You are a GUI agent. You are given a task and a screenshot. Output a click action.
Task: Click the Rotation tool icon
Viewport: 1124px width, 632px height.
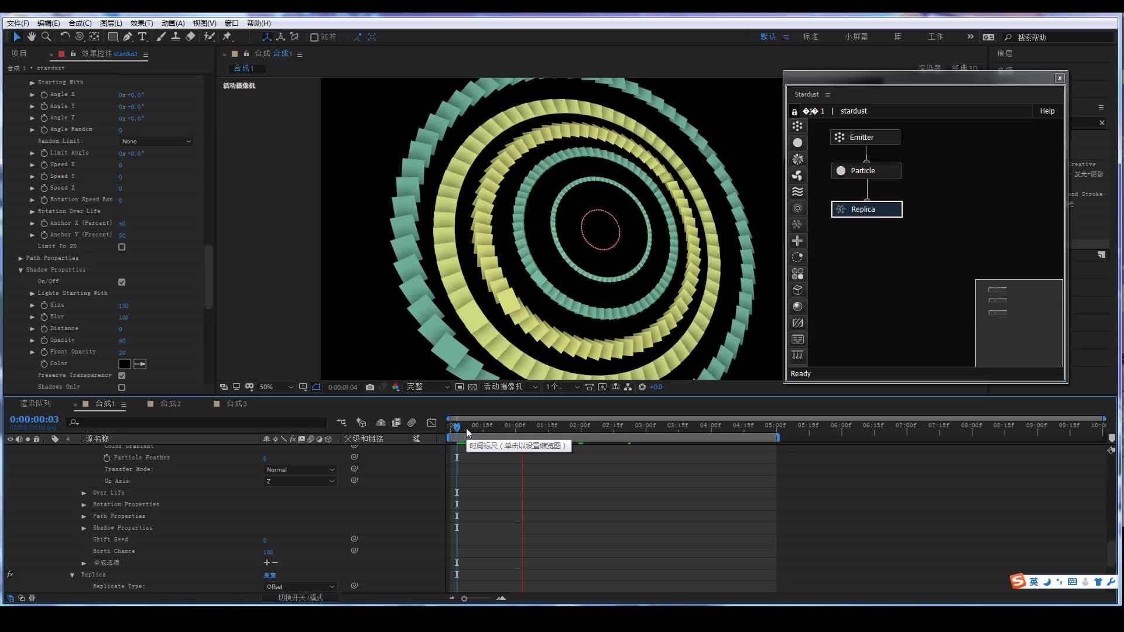click(64, 37)
